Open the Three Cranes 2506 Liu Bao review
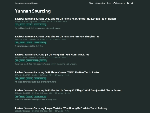This screenshot has width=150, height=113. pyautogui.click(x=57, y=72)
